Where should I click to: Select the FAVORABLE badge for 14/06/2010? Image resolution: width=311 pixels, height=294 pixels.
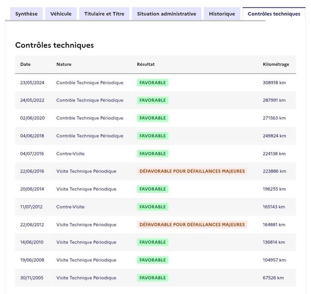pos(152,243)
